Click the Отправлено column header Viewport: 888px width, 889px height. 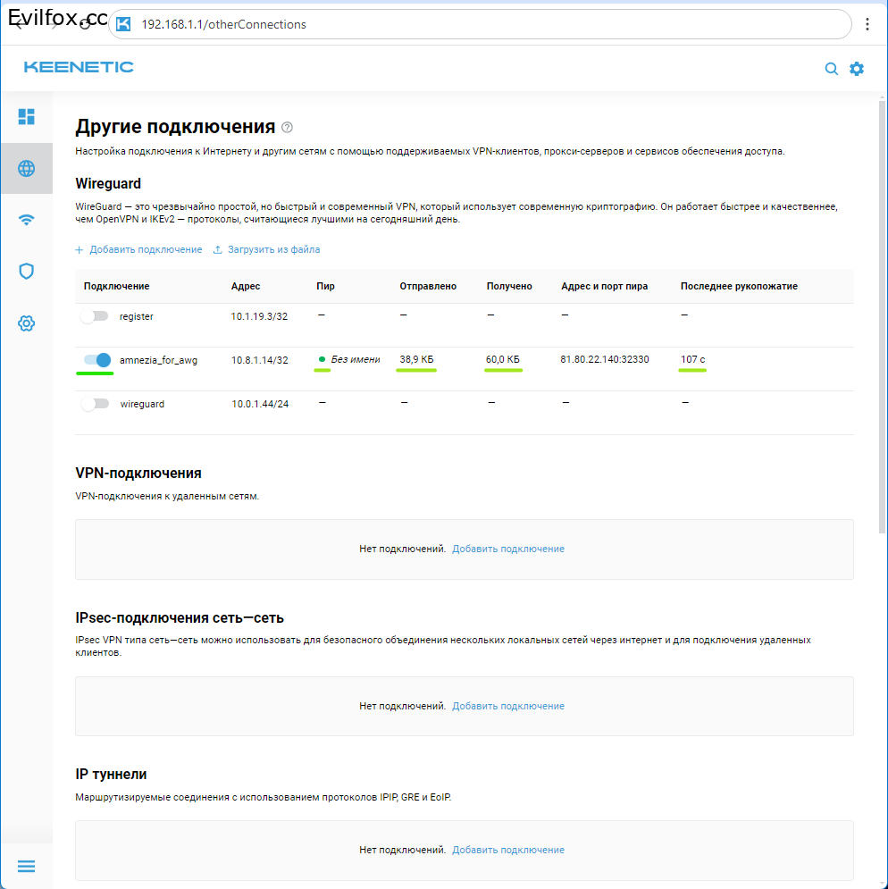pos(428,286)
